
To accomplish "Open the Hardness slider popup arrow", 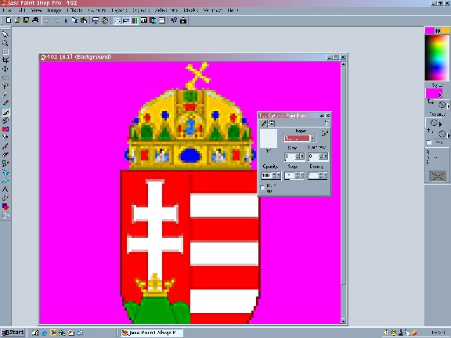I will (x=325, y=156).
